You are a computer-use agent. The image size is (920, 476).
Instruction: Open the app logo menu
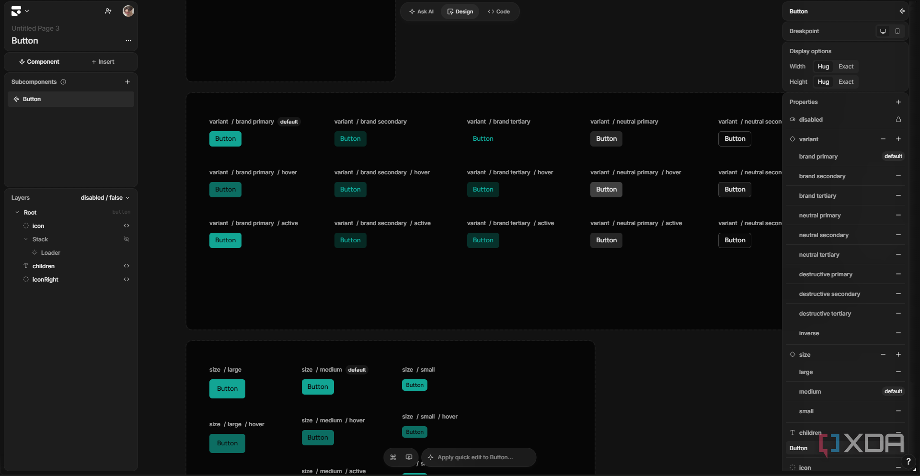[x=20, y=11]
